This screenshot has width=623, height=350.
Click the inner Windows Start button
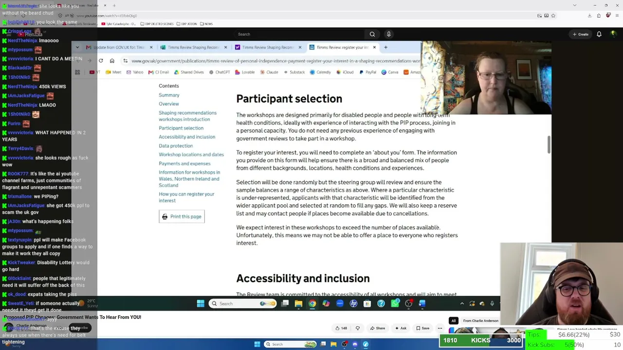click(201, 304)
